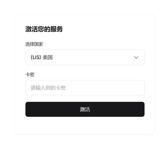Submit the form with 激活
Viewport: 159px width, 142px height.
[85, 109]
